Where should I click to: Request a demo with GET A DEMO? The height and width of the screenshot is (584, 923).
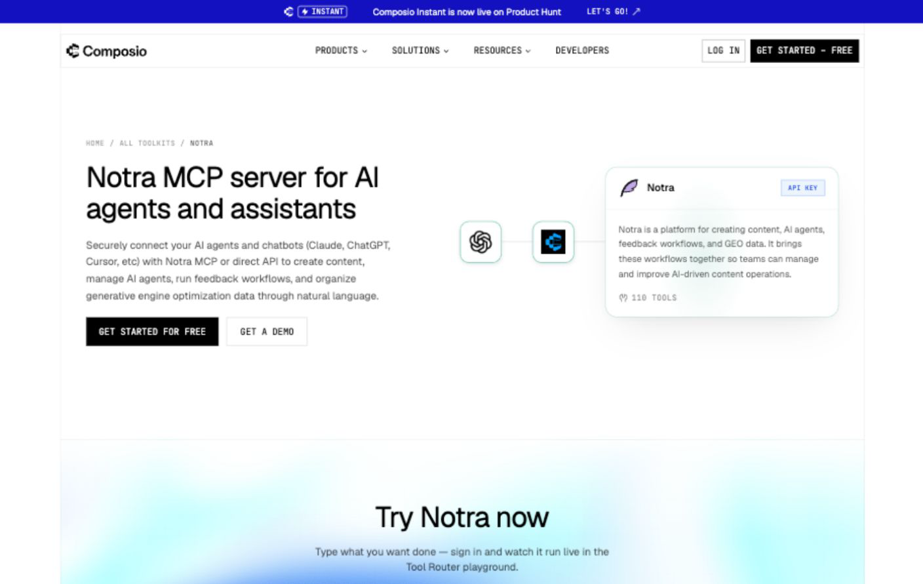(267, 332)
